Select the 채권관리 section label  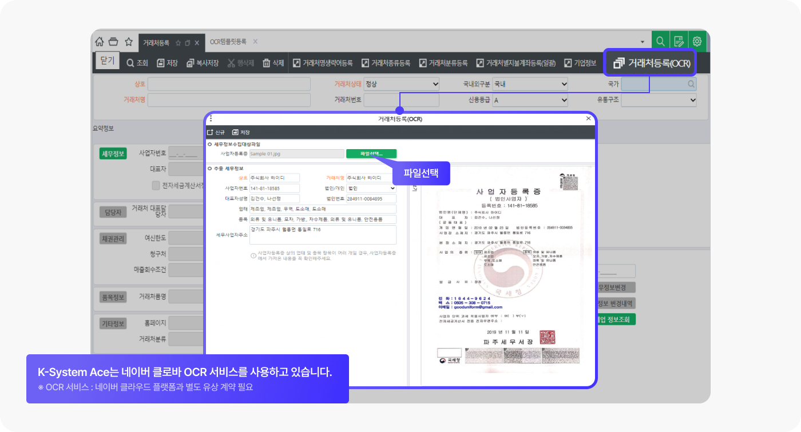(x=113, y=238)
